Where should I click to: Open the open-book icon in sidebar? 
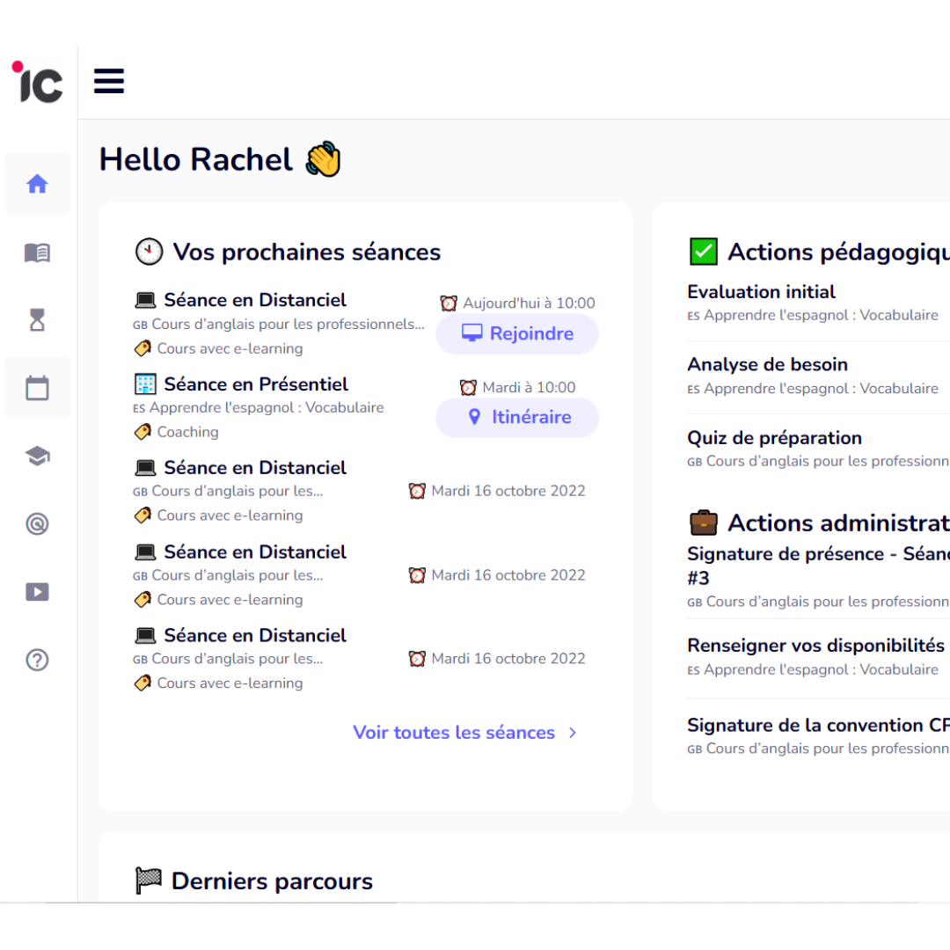pos(37,253)
